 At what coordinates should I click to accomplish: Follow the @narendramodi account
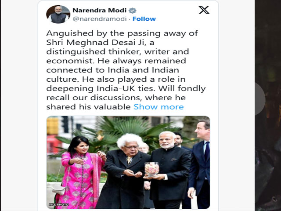pos(144,19)
